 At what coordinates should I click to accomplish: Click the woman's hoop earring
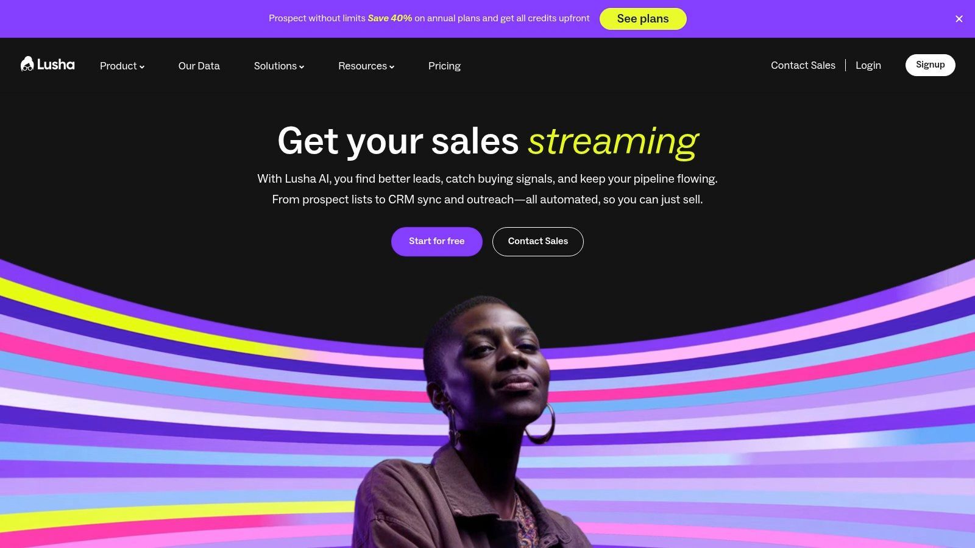pos(541,423)
